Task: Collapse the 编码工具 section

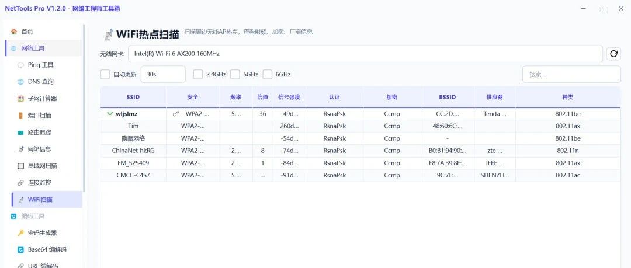Action: pyautogui.click(x=43, y=216)
